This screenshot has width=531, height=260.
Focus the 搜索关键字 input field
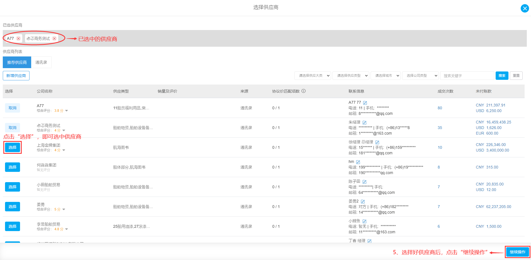(467, 76)
